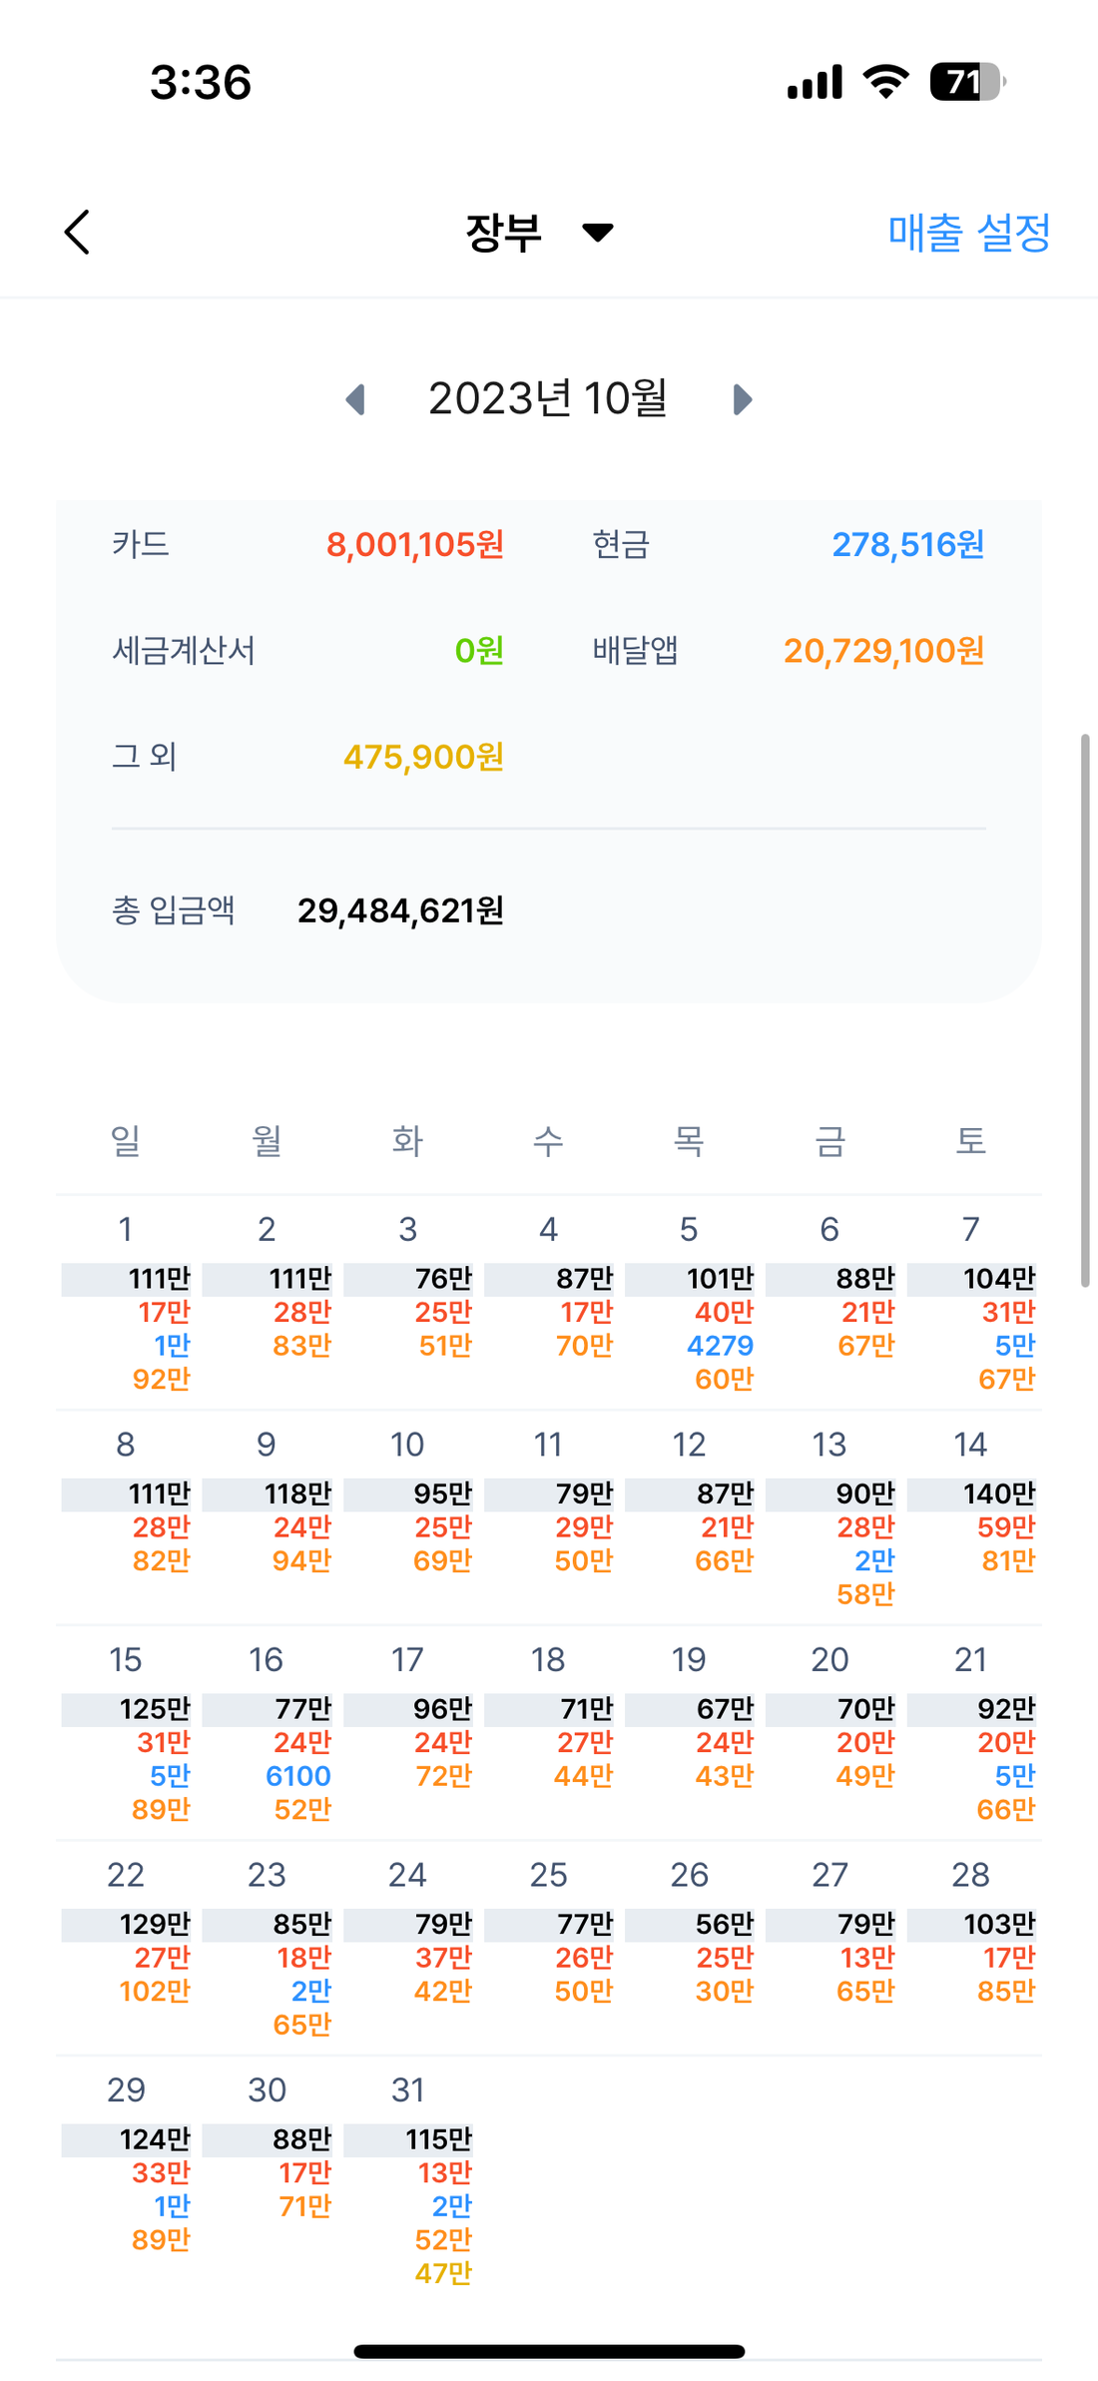Tap the back arrow icon
This screenshot has width=1098, height=2381.
tap(78, 233)
